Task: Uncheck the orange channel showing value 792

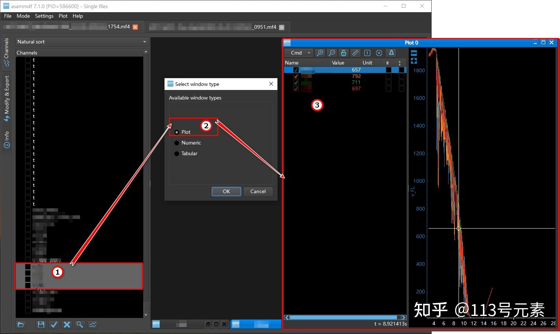Action: click(x=296, y=76)
